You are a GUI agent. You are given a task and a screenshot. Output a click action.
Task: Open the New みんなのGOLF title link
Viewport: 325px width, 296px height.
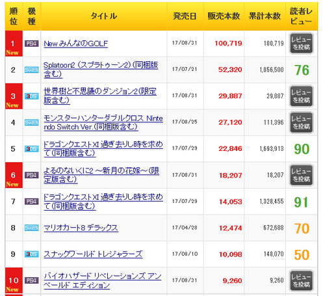(76, 44)
